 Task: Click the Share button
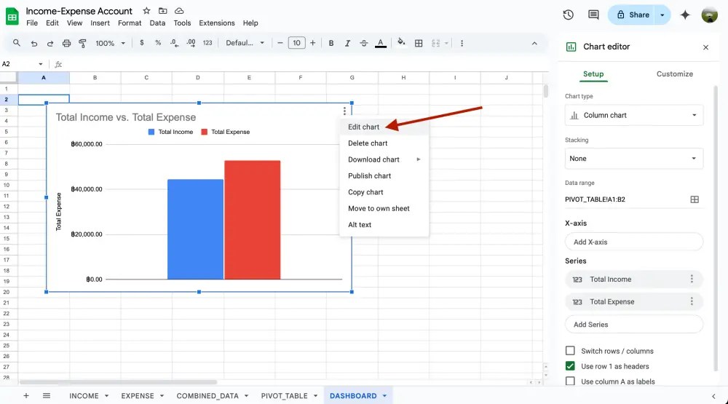pos(632,15)
